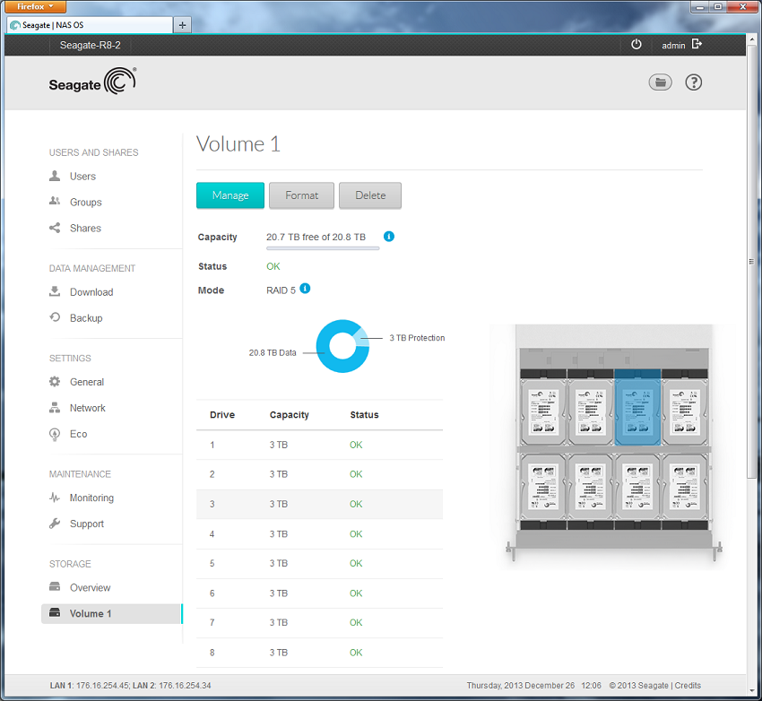Open the Groups page
This screenshot has height=701, width=762.
pyautogui.click(x=85, y=202)
